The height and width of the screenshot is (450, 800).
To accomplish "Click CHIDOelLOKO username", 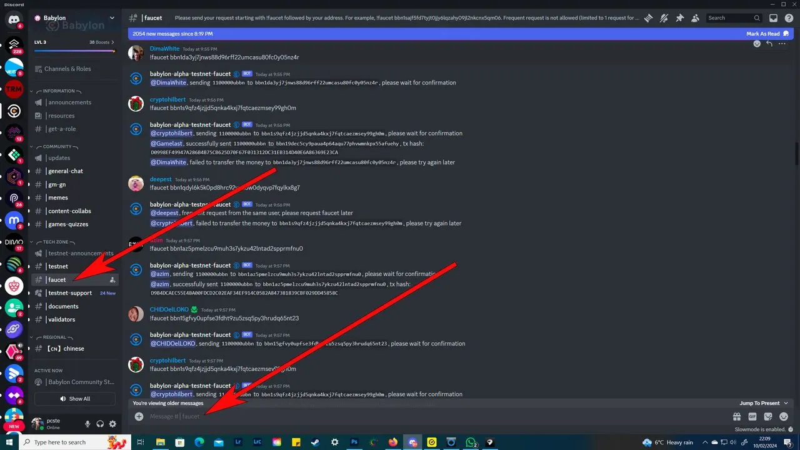I will (169, 309).
